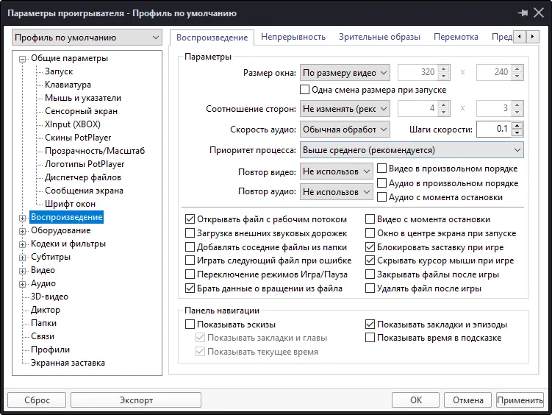Viewport: 552px width, 415px height.
Task: Collapse the Общие параметры tree node
Action: [23, 59]
